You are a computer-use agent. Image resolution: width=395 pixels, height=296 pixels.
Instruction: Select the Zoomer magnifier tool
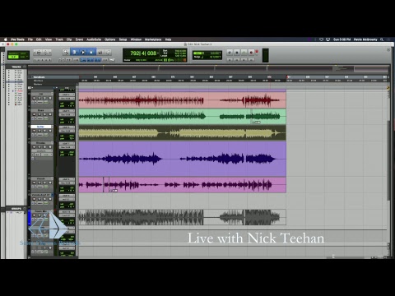[66, 52]
